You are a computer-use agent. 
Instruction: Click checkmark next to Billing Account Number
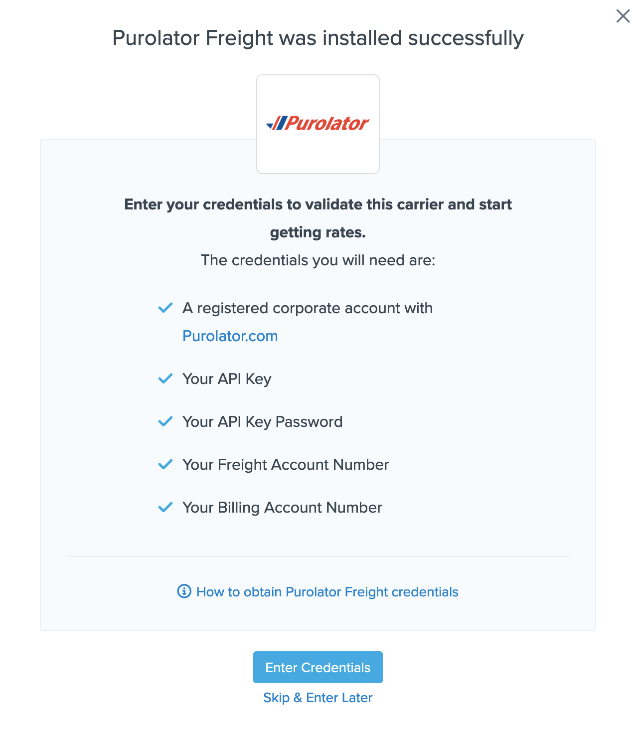point(165,507)
